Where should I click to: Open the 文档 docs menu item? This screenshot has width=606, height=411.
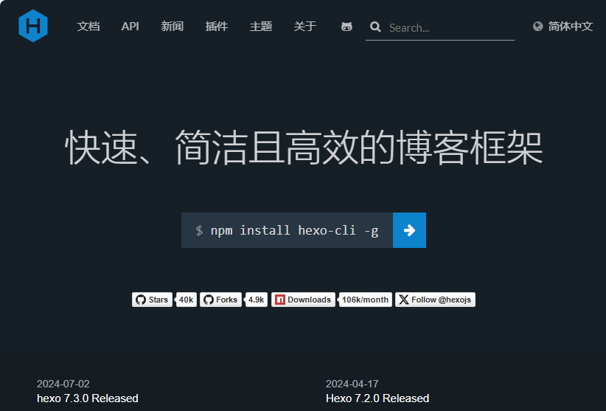coord(88,27)
